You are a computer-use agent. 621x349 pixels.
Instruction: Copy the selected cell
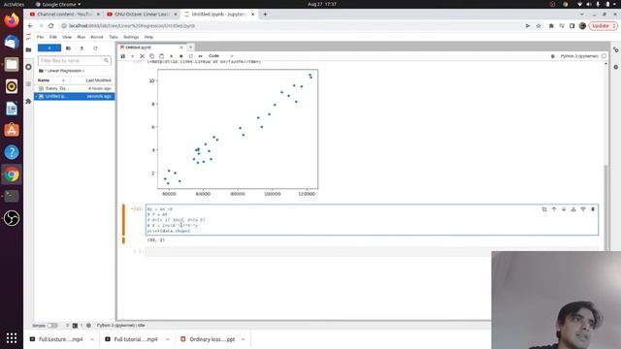pyautogui.click(x=151, y=56)
